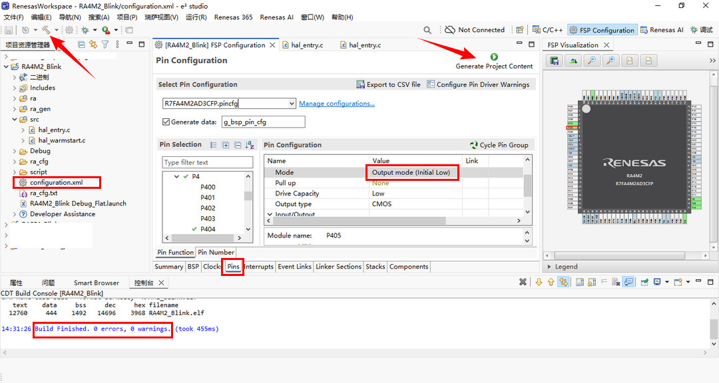Click Open Perspective icon beside Not Connected
The image size is (719, 383).
click(x=519, y=30)
